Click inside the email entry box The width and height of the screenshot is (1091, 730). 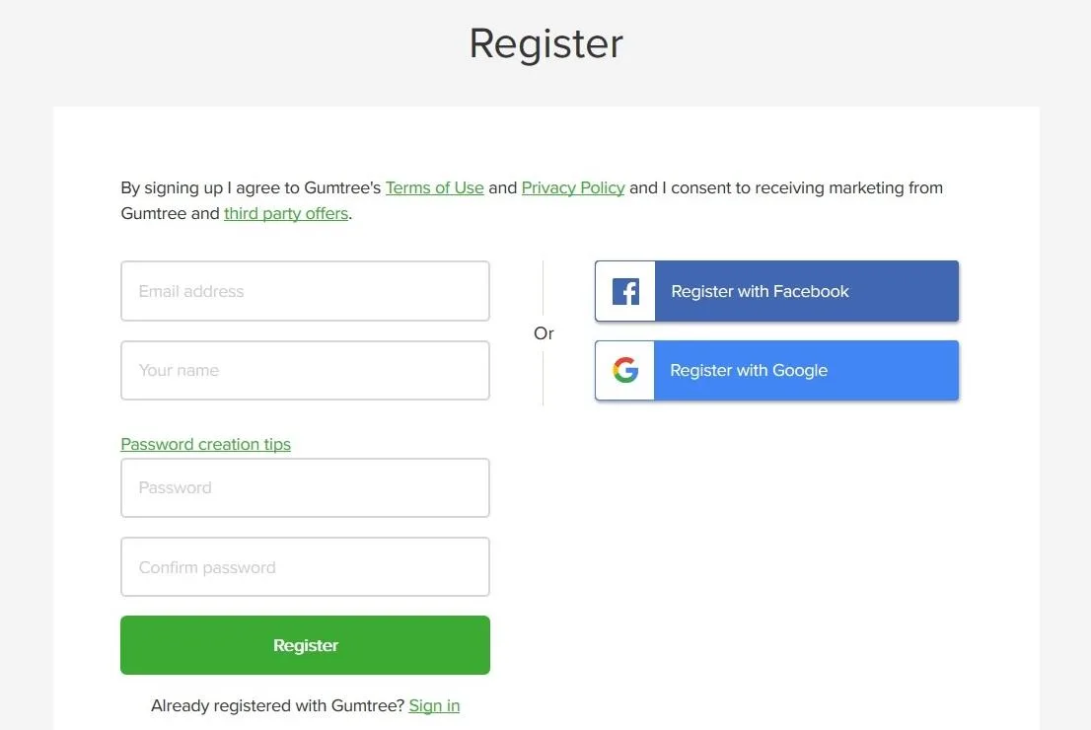305,291
